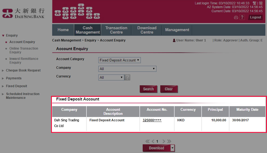Click the Currency column header
The height and width of the screenshot is (153, 267).
point(188,112)
